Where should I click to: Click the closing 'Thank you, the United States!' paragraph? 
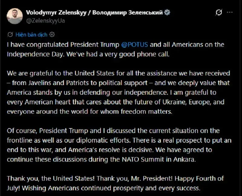point(115,183)
